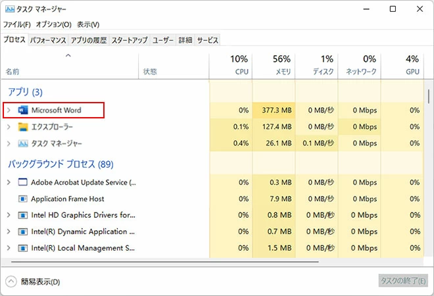Image resolution: width=434 pixels, height=296 pixels.
Task: Click the Intel(R) Dynamic Application icon
Action: coord(24,232)
